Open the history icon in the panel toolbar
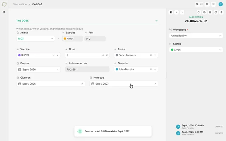 [x=204, y=12]
